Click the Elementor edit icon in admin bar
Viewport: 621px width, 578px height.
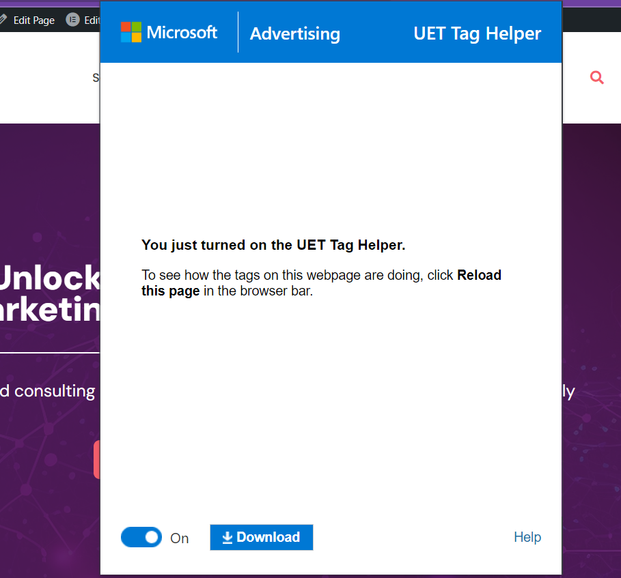(x=72, y=19)
